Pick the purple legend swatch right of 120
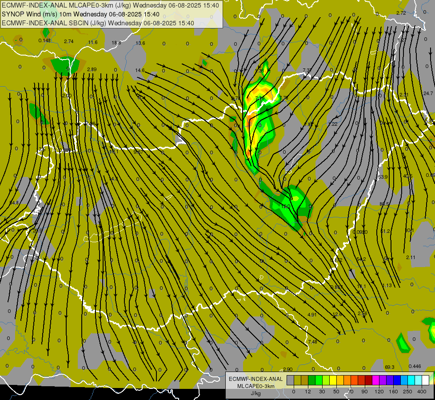Image resolution: width=435 pixels, height=400 pixels. coord(383,380)
